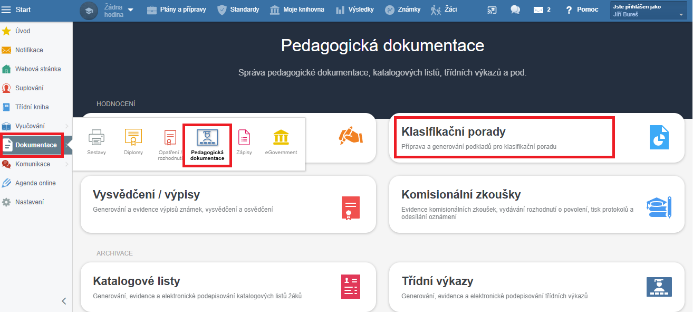Click the orange writing hand icon

pos(351,136)
